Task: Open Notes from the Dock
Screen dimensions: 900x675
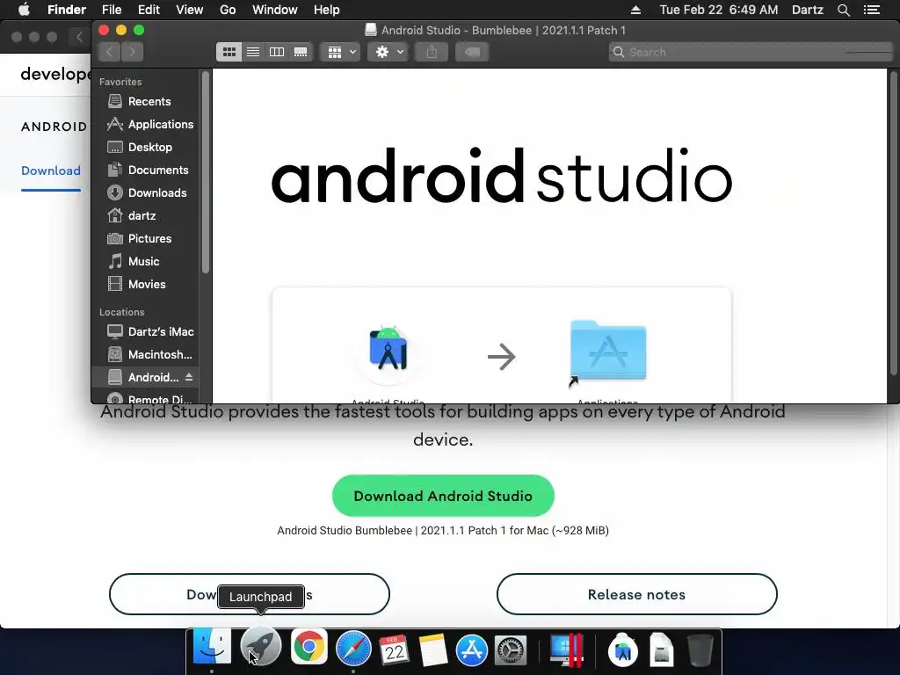Action: tap(432, 650)
